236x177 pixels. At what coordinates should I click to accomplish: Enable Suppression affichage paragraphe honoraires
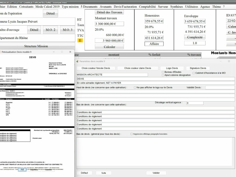point(131,134)
